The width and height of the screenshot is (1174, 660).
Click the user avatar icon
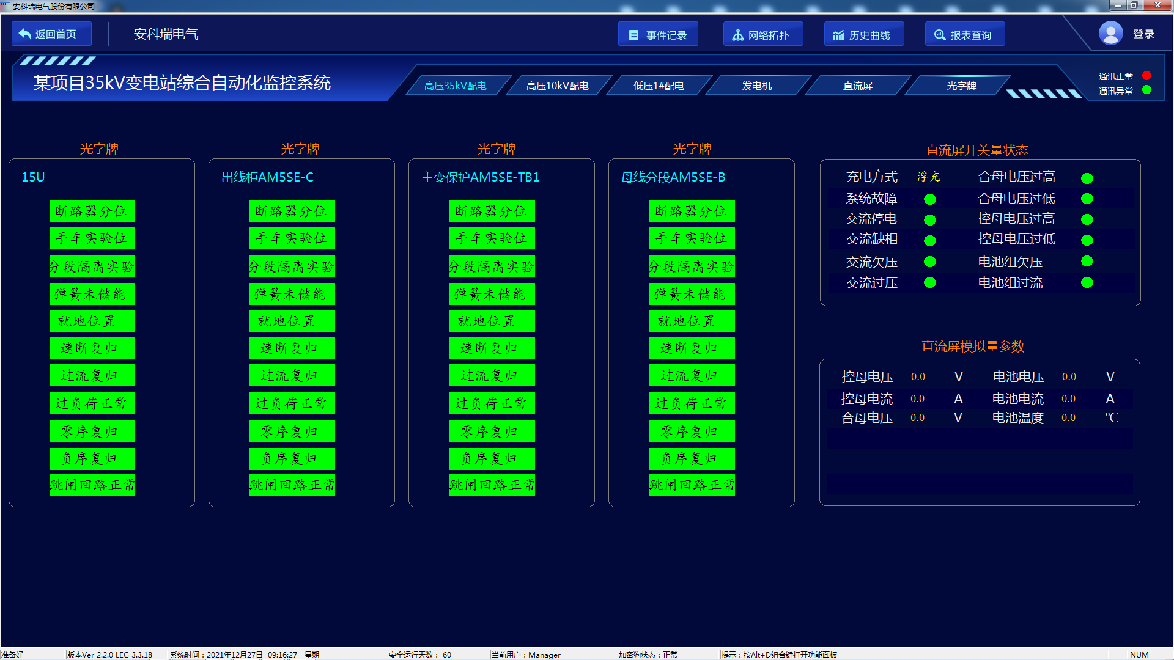(x=1110, y=34)
